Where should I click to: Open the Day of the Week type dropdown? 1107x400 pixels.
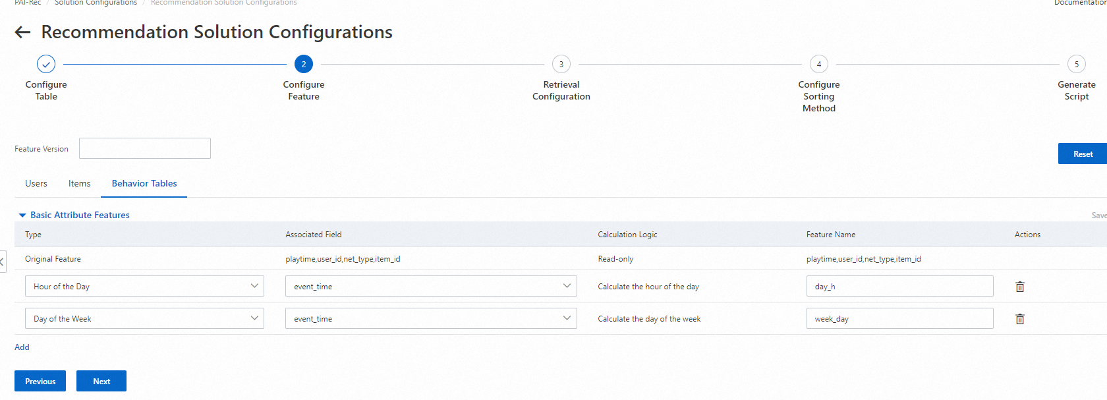(144, 319)
